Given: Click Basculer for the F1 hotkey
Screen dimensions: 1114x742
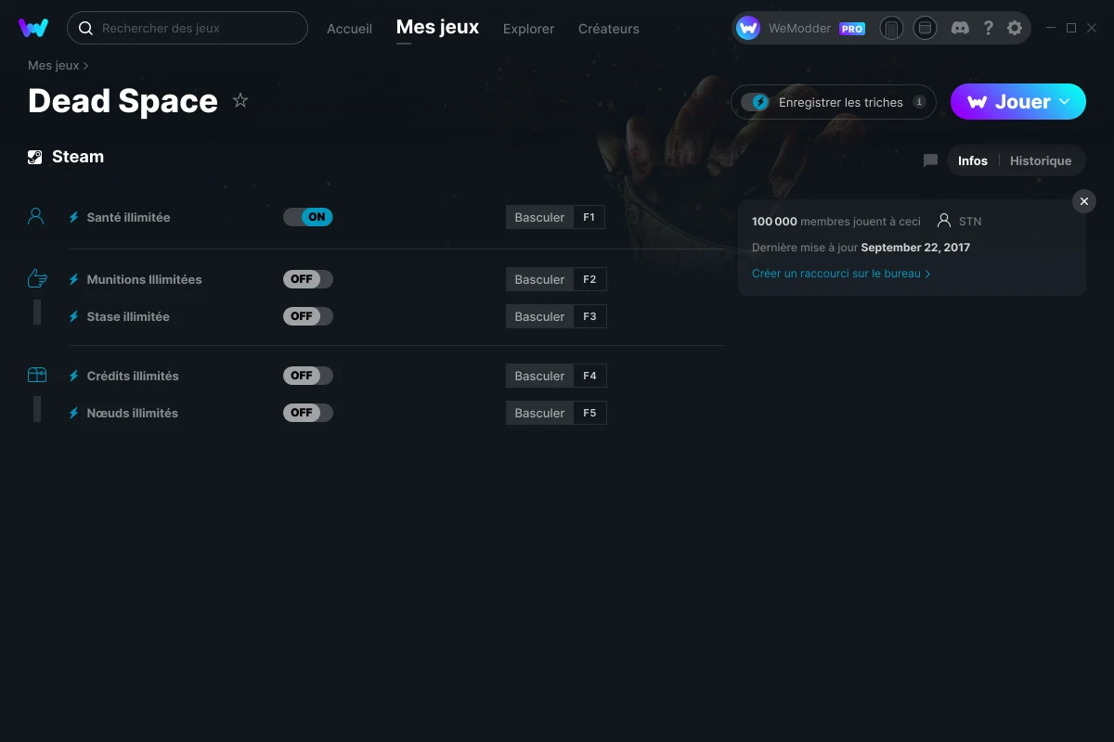Looking at the screenshot, I should click(x=539, y=217).
